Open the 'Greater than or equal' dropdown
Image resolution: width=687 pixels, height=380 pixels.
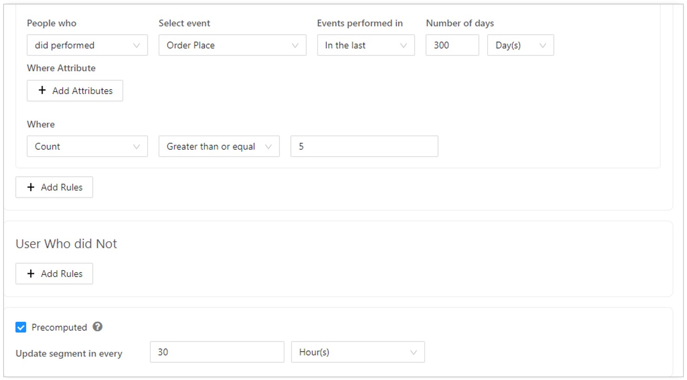tap(219, 147)
